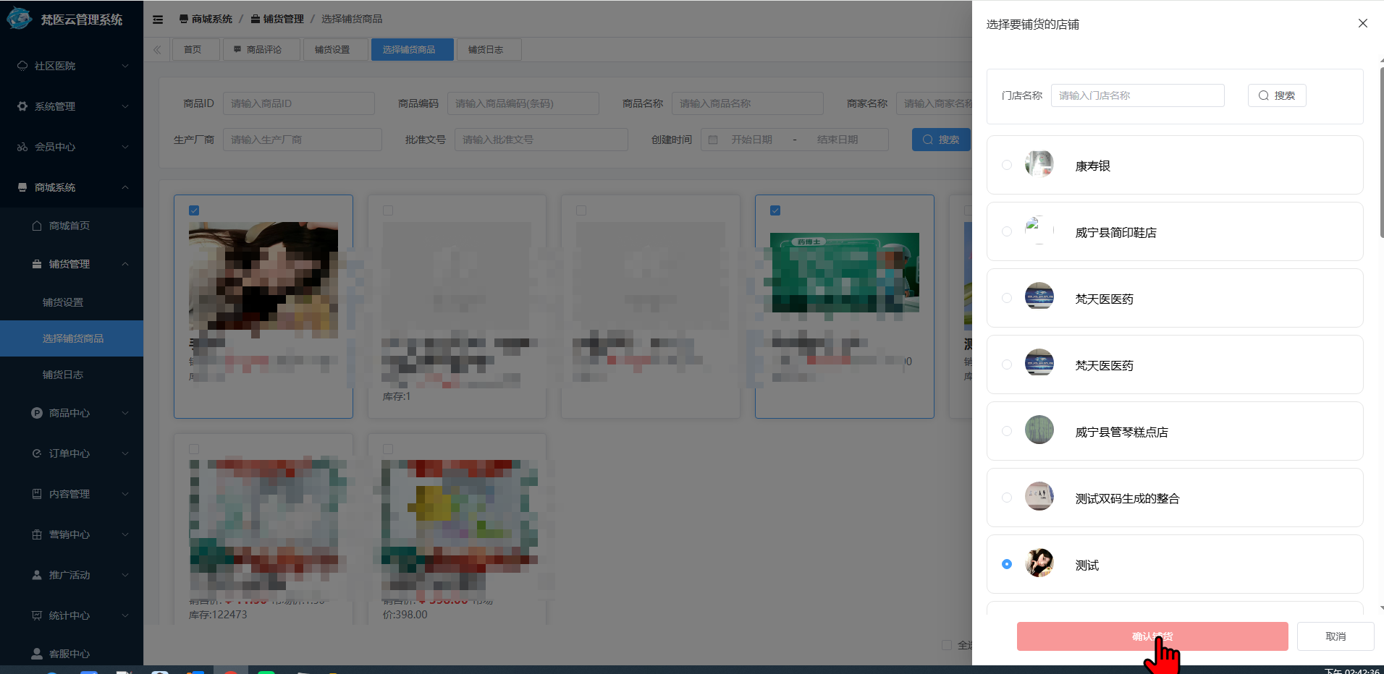Collapse the tab bar with the « arrow
Image resolution: width=1384 pixels, height=674 pixels.
pyautogui.click(x=157, y=49)
